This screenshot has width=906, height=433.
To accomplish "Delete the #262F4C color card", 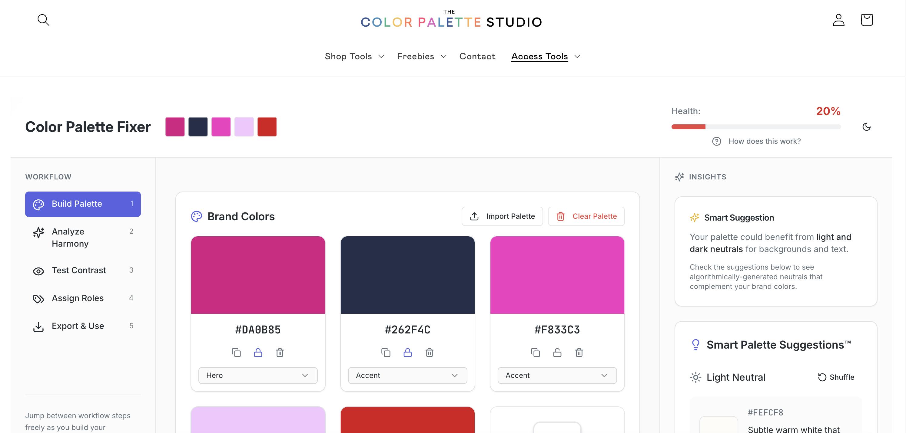I will pos(430,353).
